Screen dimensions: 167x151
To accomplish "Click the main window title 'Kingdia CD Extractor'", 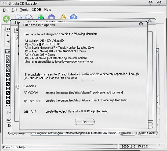I will pos(23,3).
